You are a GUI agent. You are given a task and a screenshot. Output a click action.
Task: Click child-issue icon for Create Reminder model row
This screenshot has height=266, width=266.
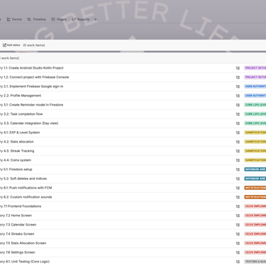(x=238, y=105)
